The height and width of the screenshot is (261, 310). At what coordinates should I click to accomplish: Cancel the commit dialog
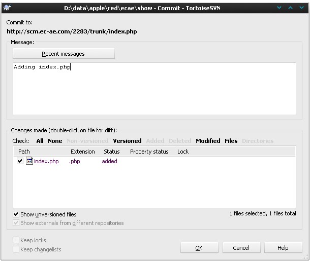(x=241, y=248)
